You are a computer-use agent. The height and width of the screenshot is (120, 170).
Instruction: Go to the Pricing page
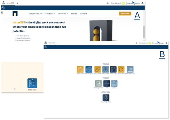[74, 14]
